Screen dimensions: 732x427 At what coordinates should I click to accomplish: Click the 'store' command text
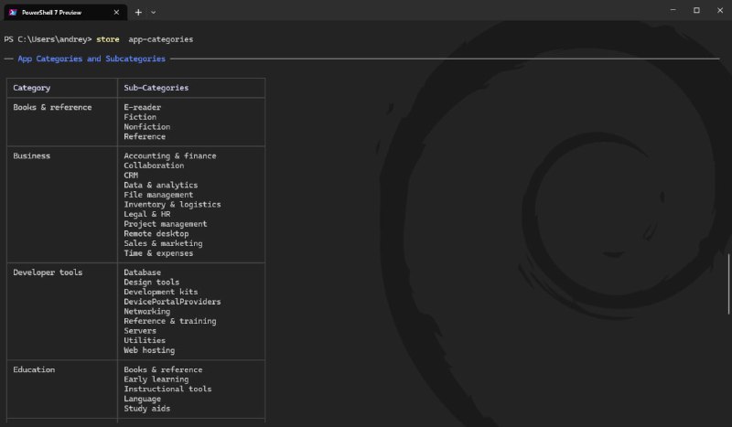coord(107,39)
